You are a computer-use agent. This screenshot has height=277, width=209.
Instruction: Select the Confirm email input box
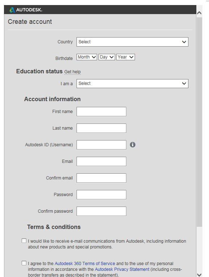(101, 178)
